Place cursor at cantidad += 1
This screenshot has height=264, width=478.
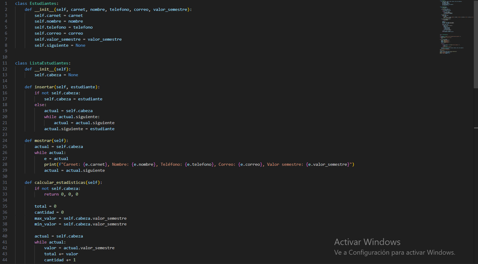pyautogui.click(x=60, y=260)
